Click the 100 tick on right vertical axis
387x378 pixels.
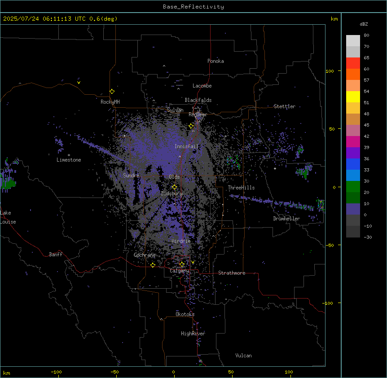(x=330, y=71)
